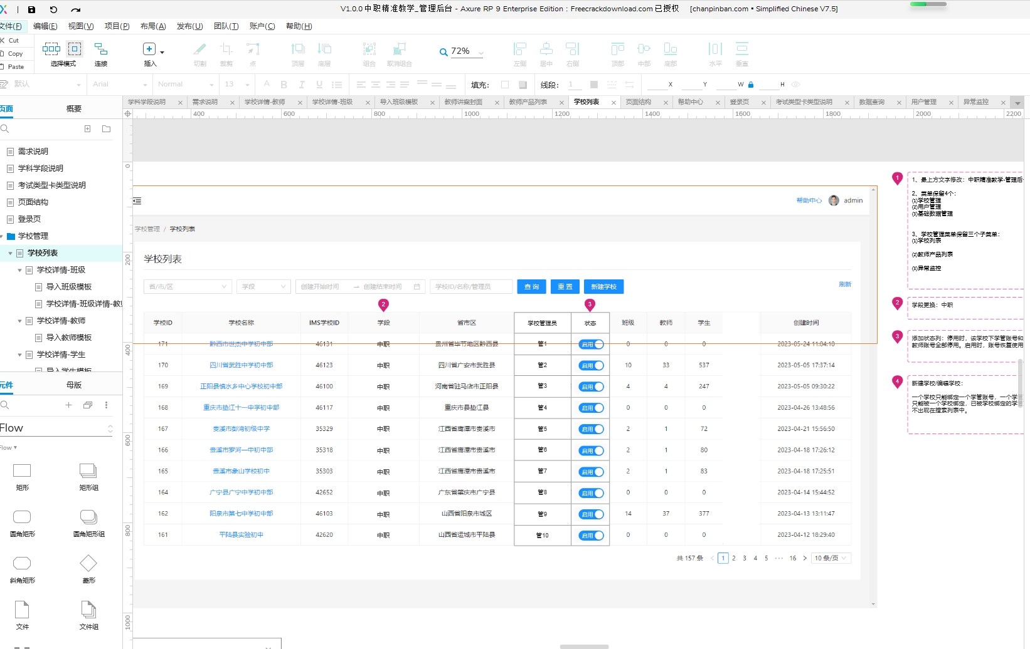The height and width of the screenshot is (649, 1030).
Task: Switch to the 帮助中心 tab
Action: click(691, 102)
